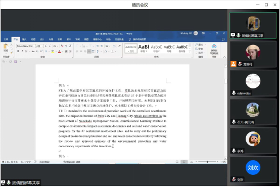Click the ribbon display options icon in Word title bar
The width and height of the screenshot is (280, 187).
(x=203, y=33)
